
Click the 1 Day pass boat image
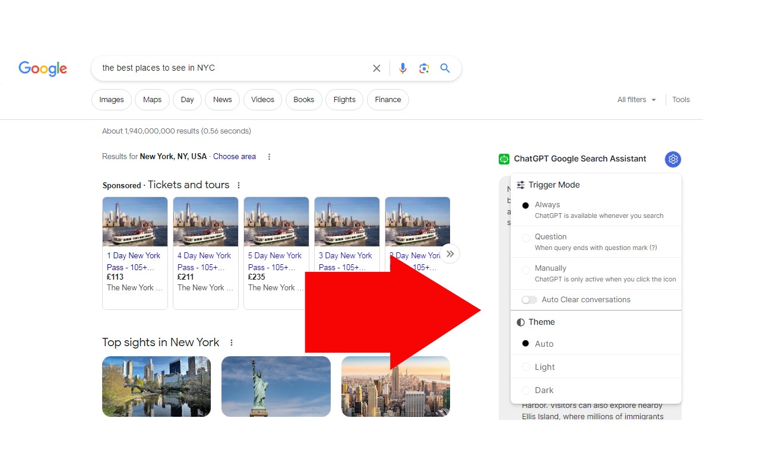tap(135, 221)
